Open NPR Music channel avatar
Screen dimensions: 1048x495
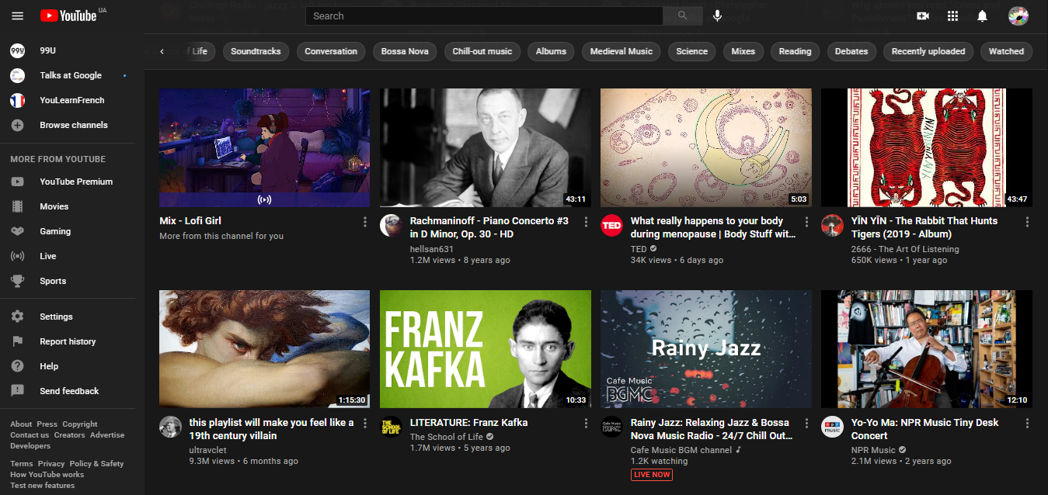pos(832,427)
